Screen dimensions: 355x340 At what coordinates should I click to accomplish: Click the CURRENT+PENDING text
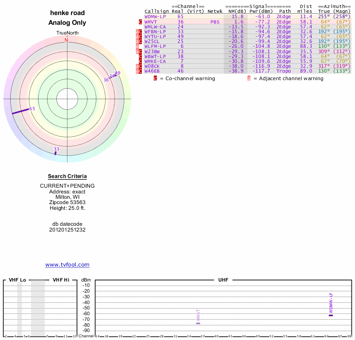pyautogui.click(x=67, y=186)
